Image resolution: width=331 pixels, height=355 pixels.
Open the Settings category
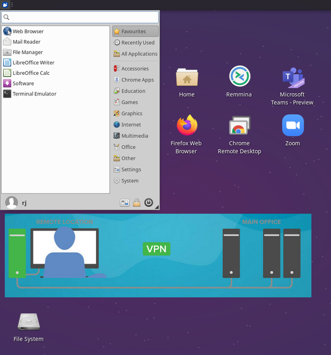pyautogui.click(x=135, y=169)
